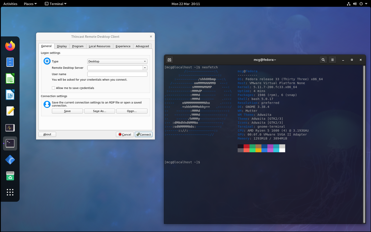Open the terminal hamburger menu
This screenshot has height=232, width=371.
point(333,60)
